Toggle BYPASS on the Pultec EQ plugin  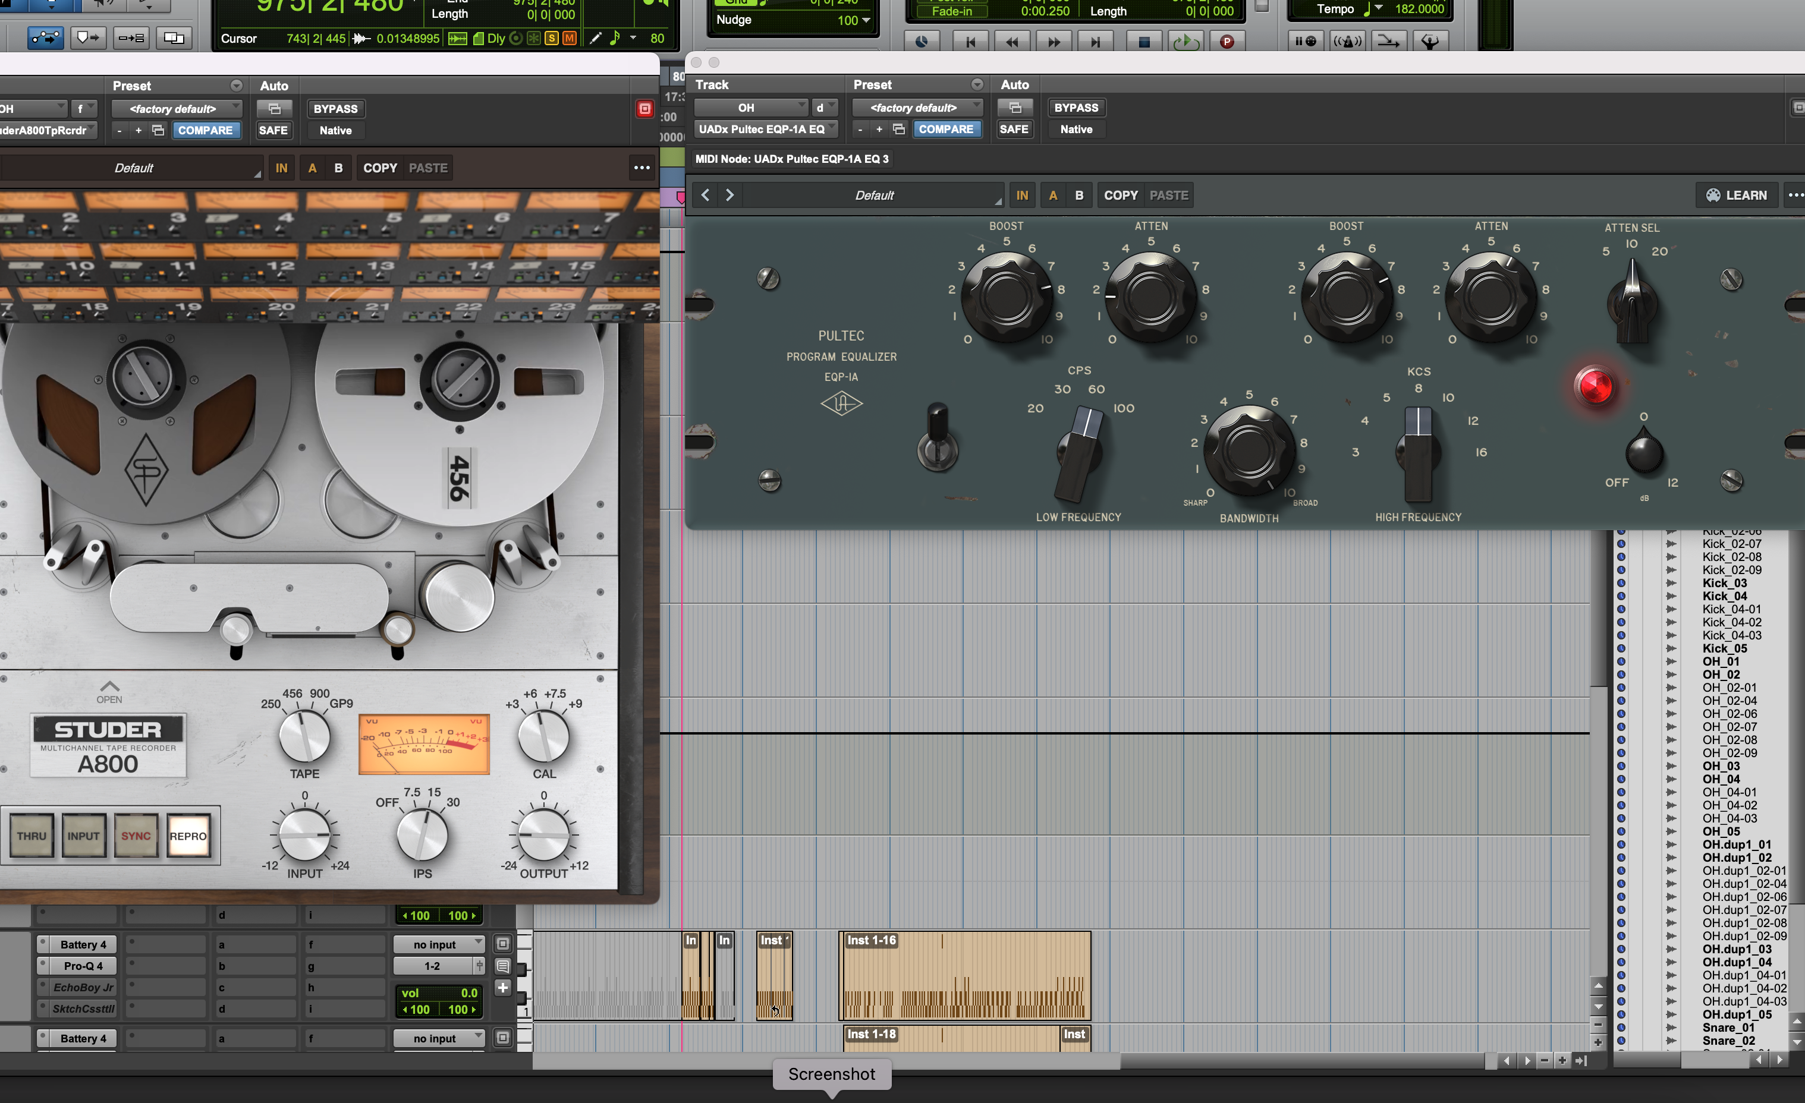pyautogui.click(x=1076, y=108)
